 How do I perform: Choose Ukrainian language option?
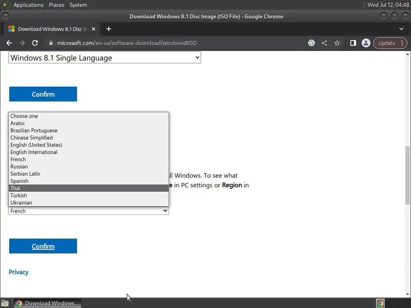89,203
